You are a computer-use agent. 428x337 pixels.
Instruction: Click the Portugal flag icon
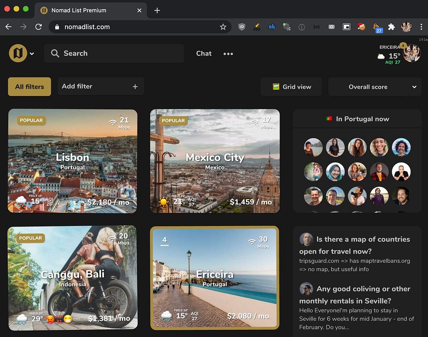329,119
